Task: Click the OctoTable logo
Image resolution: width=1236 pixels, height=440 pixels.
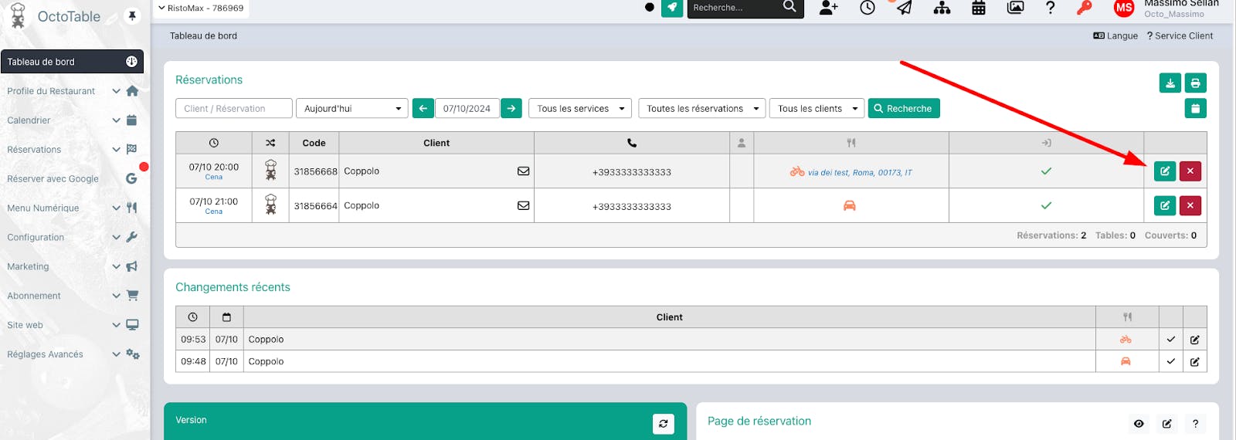Action: tap(56, 16)
